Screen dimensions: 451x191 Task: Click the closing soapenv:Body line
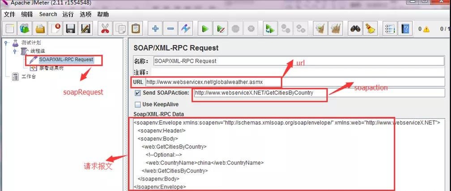158,178
